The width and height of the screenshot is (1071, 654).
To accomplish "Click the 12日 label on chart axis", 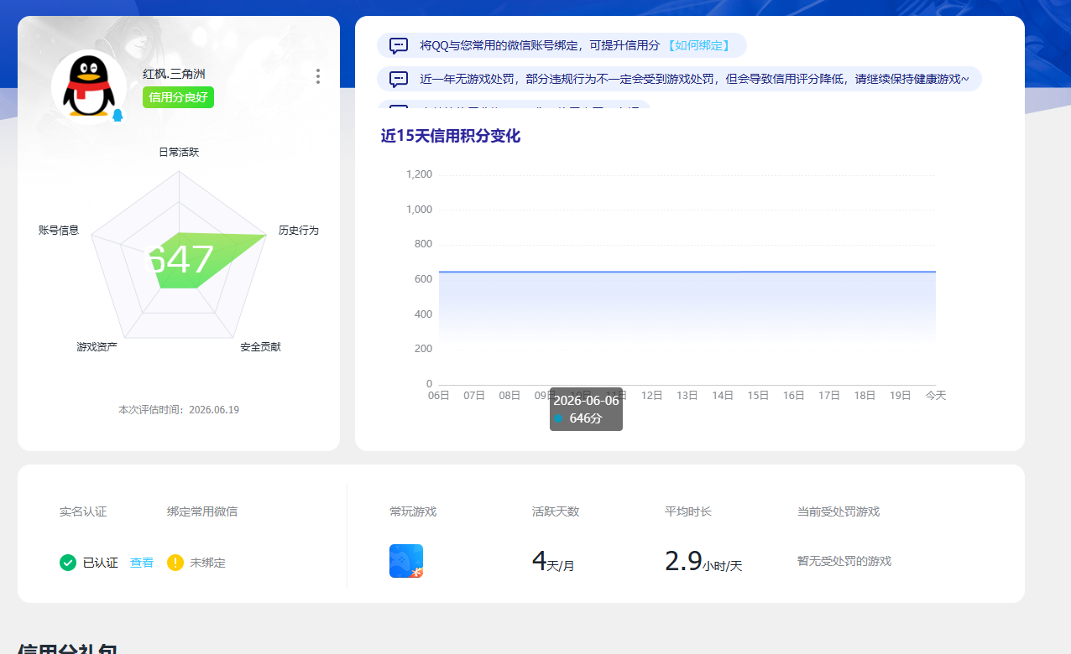I will [x=652, y=395].
